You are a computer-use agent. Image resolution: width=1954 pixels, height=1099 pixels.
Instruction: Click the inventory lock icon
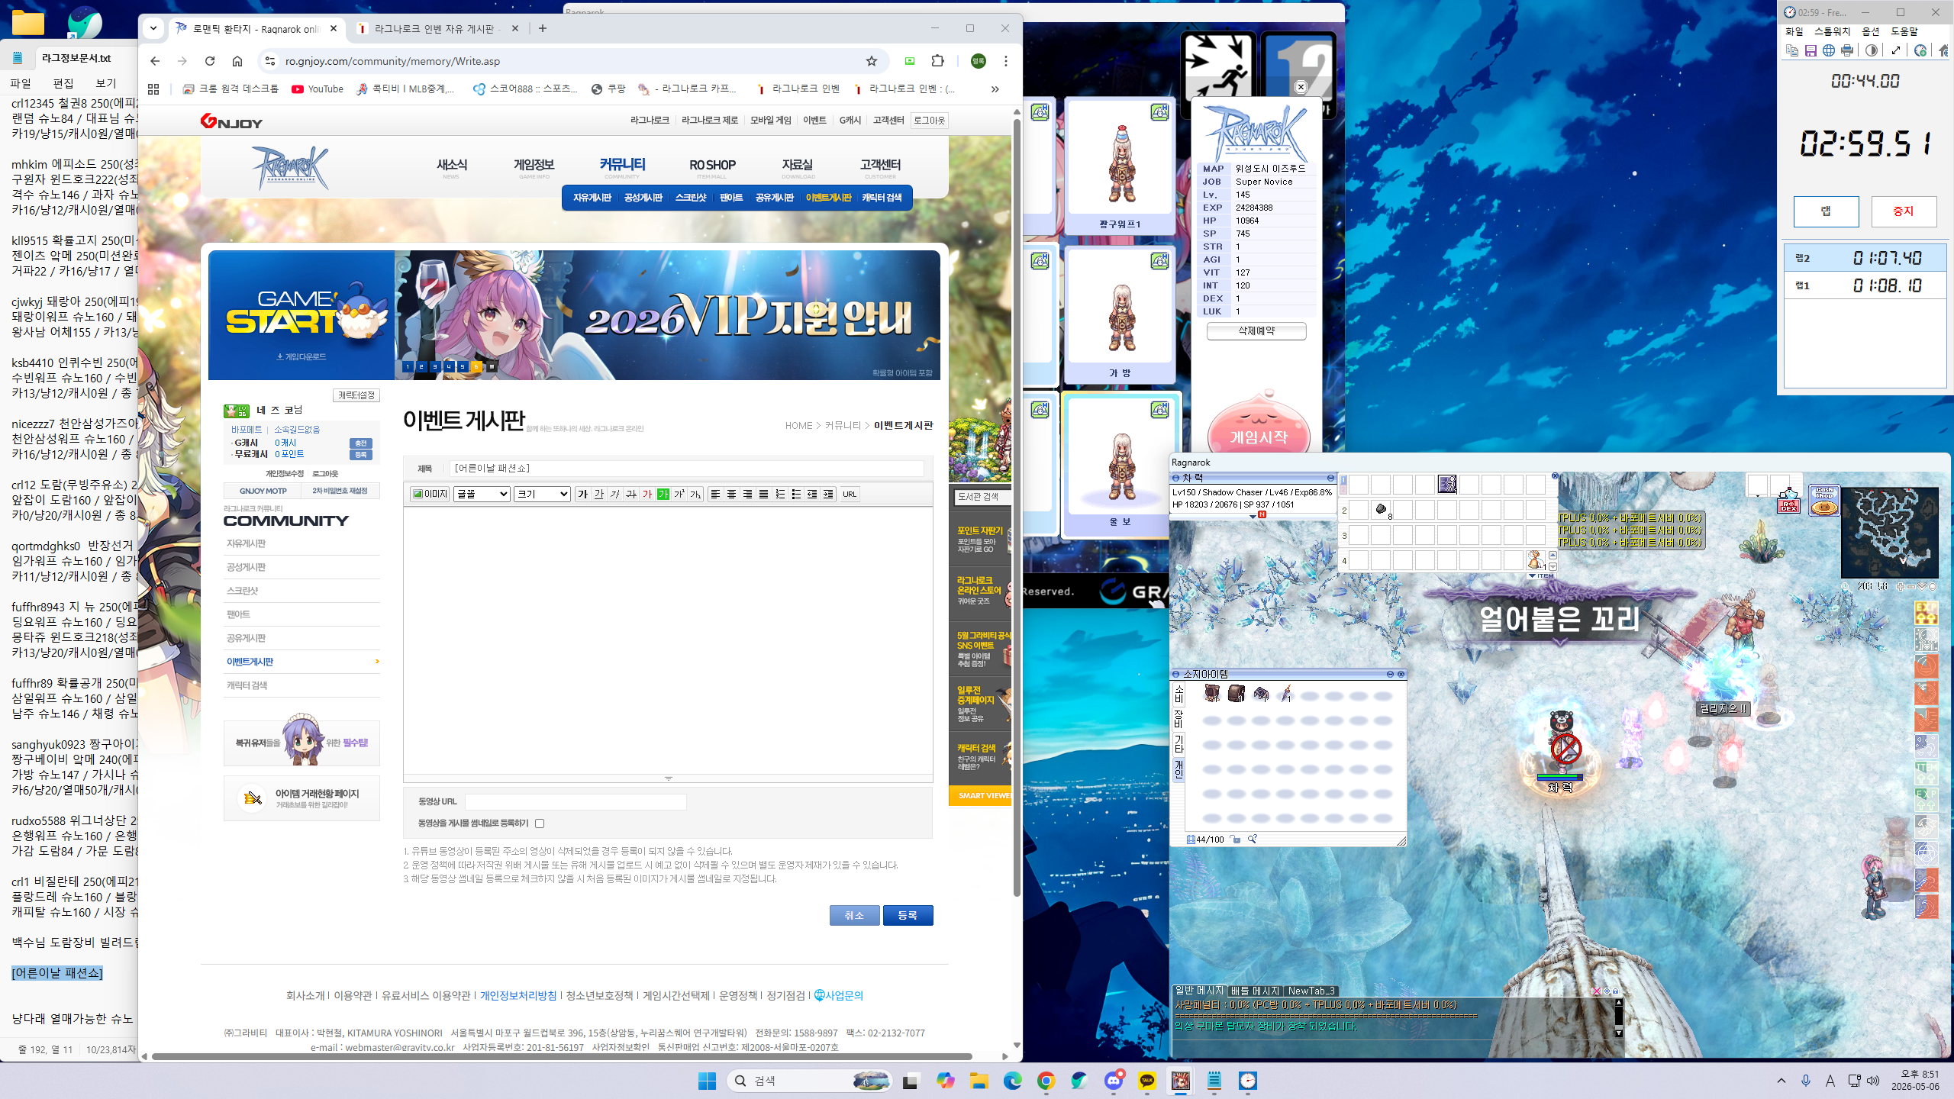[x=1235, y=840]
